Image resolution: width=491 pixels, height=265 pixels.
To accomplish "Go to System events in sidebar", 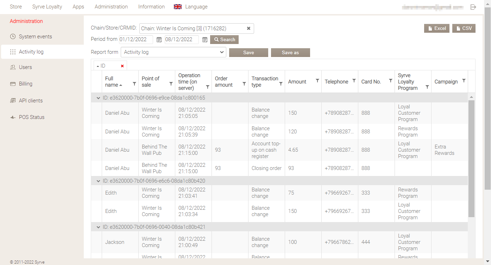I will click(35, 37).
